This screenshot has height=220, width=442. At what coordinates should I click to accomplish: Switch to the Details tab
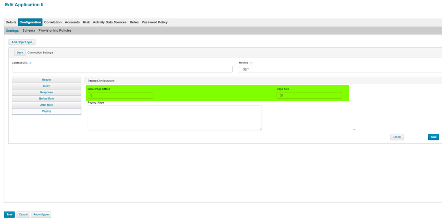[11, 22]
